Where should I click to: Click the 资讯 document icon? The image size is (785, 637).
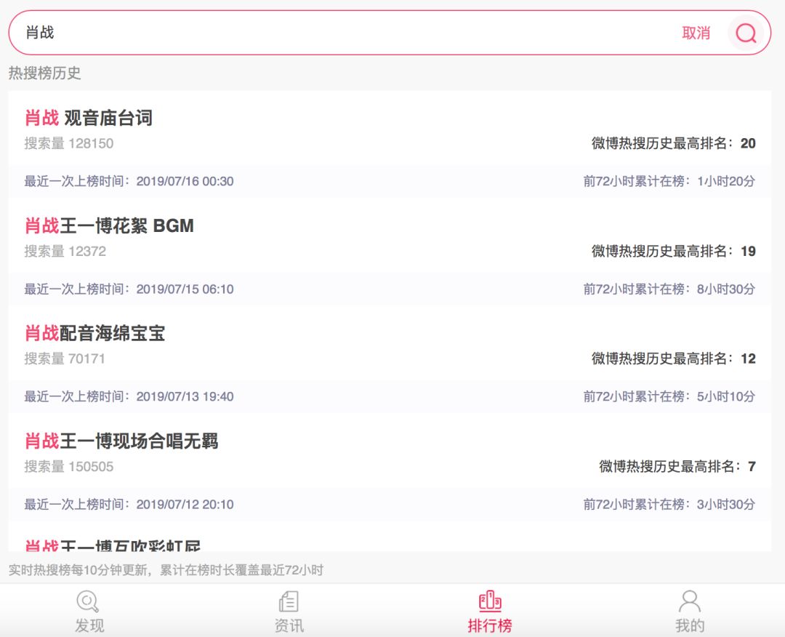[x=289, y=601]
